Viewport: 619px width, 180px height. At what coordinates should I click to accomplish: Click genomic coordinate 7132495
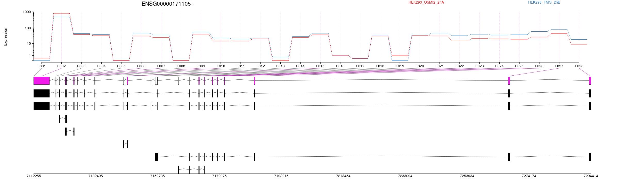pos(96,176)
